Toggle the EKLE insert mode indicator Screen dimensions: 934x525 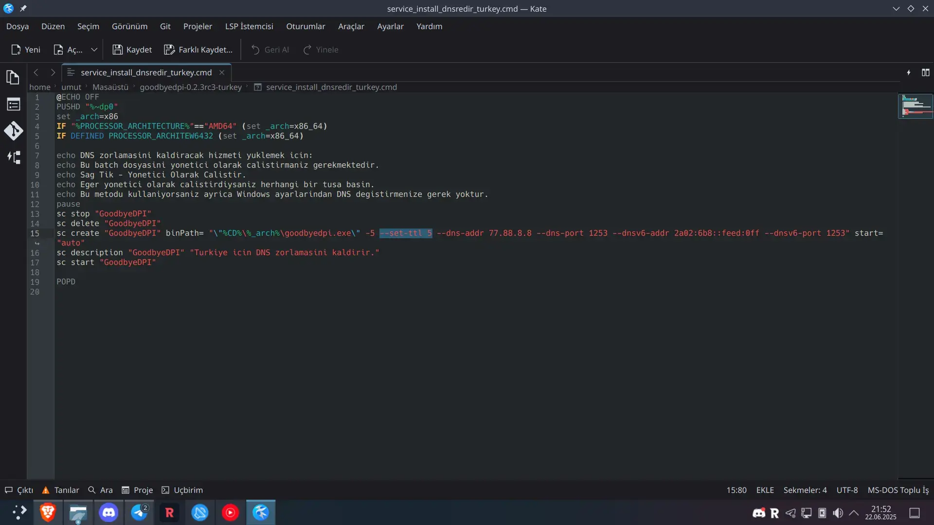pyautogui.click(x=765, y=490)
